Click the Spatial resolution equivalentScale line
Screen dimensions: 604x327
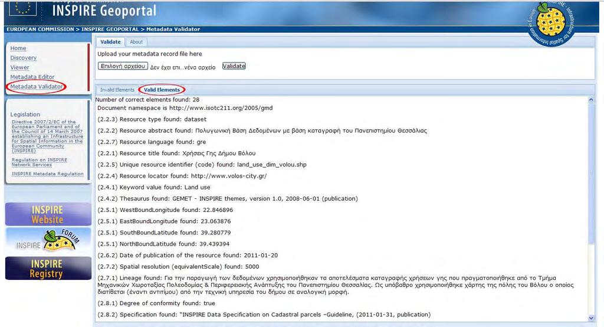coord(178,267)
